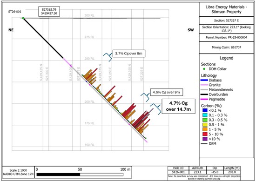Click the 5,429,375 N grid line label
The image size is (256, 182).
100,72
